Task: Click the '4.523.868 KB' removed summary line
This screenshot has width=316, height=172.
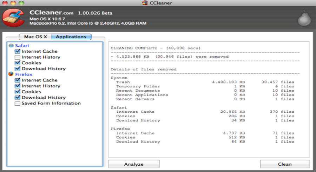Action: click(x=170, y=57)
